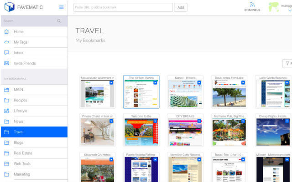292x182 pixels.
Task: Click the Marketing folder icon
Action: pos(6,175)
